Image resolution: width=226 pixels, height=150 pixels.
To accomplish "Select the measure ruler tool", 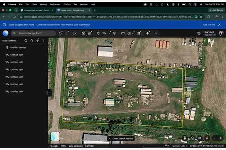I will (x=123, y=33).
